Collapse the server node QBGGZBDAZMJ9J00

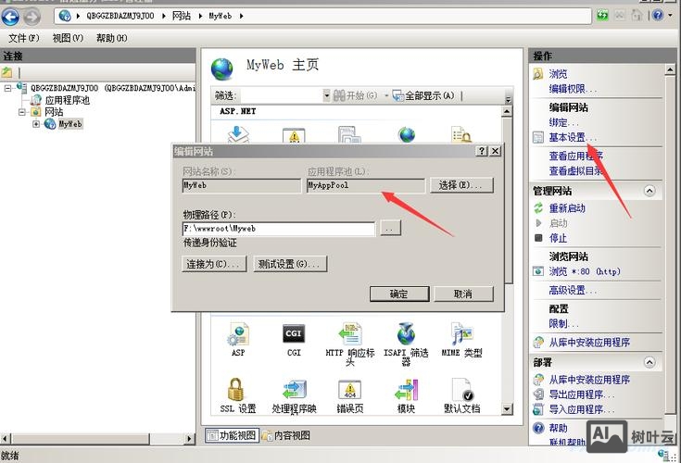7,88
